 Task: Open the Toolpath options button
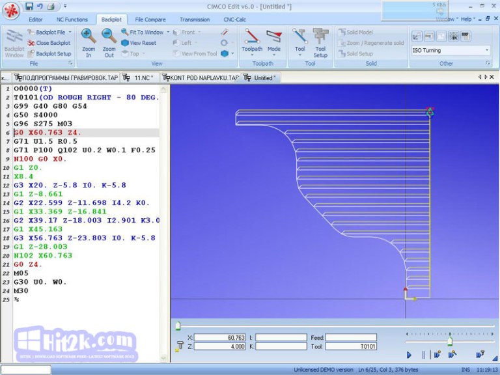point(251,43)
